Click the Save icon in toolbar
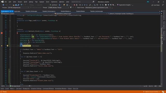Image resolution: width=166 pixels, height=93 pixels. point(16,5)
